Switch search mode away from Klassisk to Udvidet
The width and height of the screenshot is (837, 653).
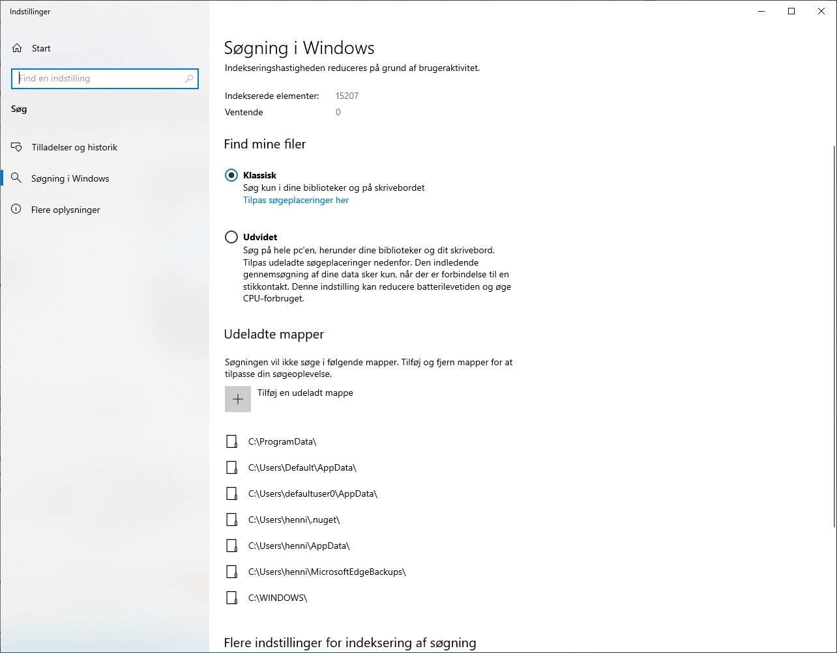click(231, 236)
